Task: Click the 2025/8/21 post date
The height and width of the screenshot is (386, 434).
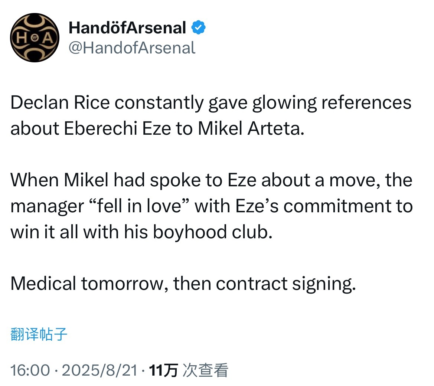Action: tap(99, 370)
